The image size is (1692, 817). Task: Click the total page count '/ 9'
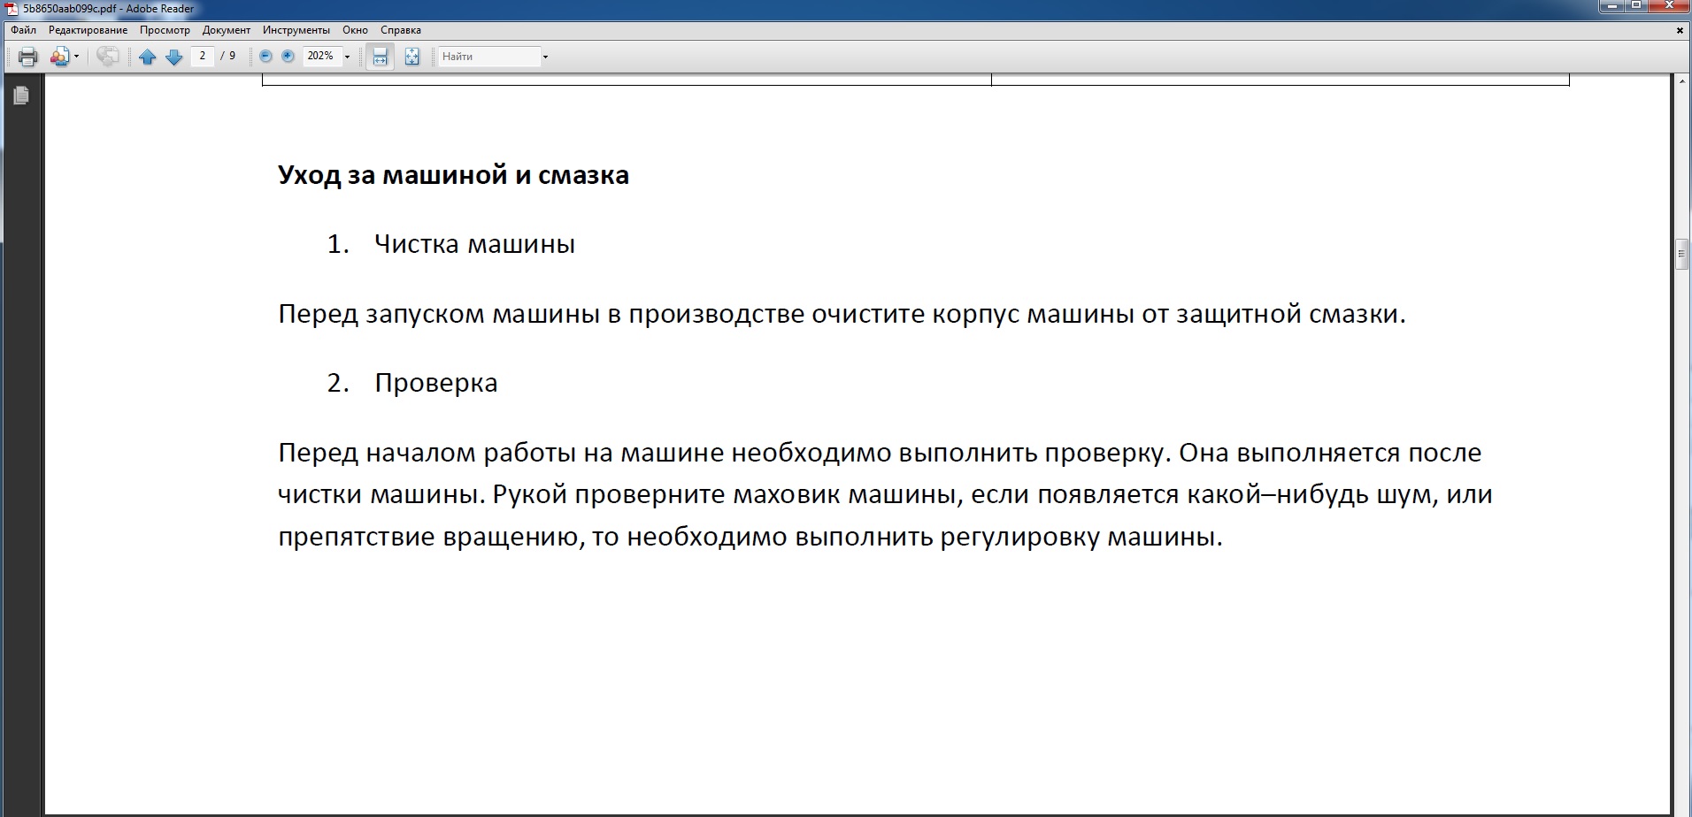(x=228, y=56)
